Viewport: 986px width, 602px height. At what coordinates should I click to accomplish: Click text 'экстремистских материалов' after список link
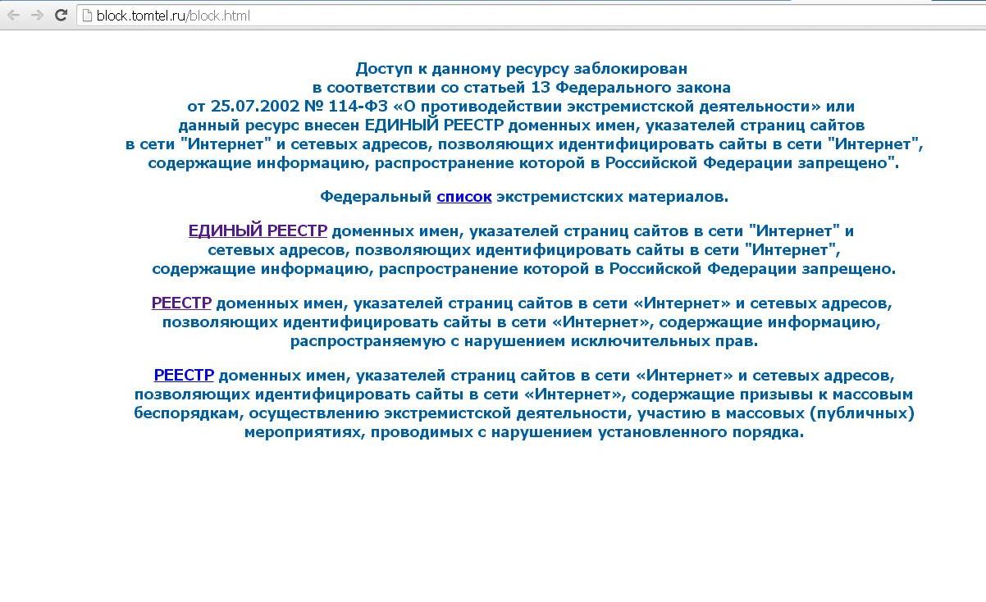click(x=611, y=197)
